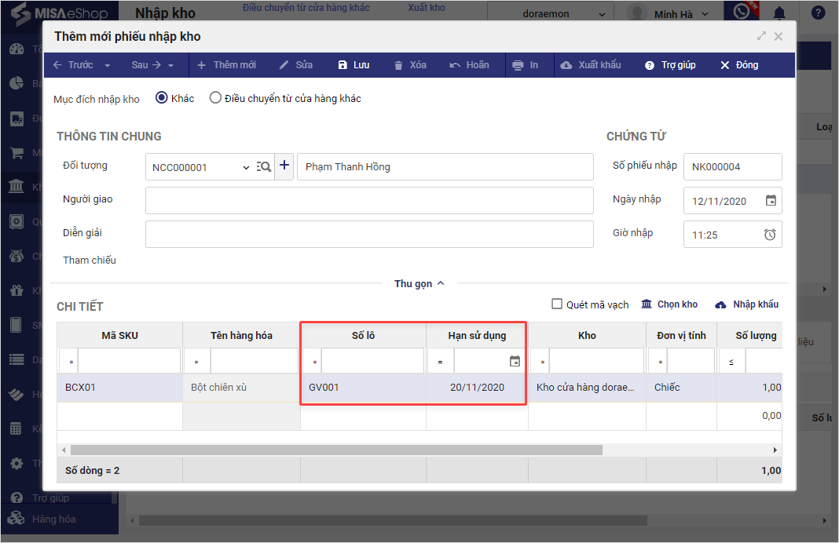Click grid scrollbar right arrow
The width and height of the screenshot is (839, 543).
pos(775,450)
